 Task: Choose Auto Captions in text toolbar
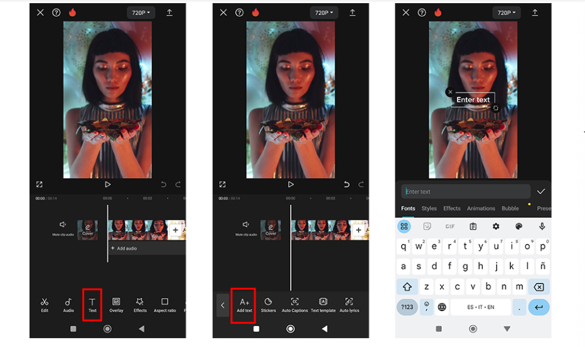[294, 305]
